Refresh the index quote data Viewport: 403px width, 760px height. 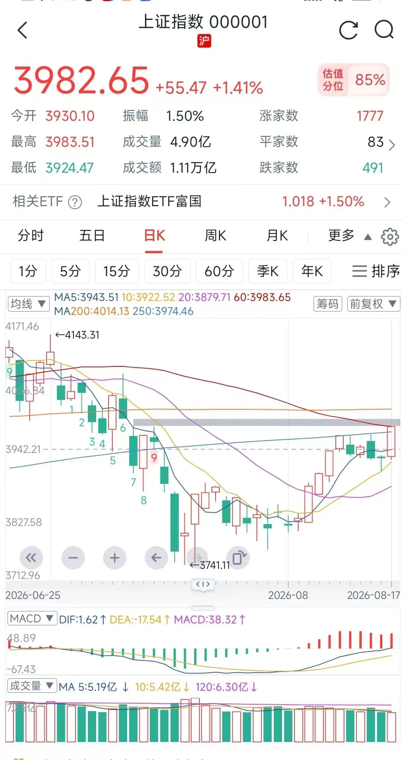click(x=348, y=30)
